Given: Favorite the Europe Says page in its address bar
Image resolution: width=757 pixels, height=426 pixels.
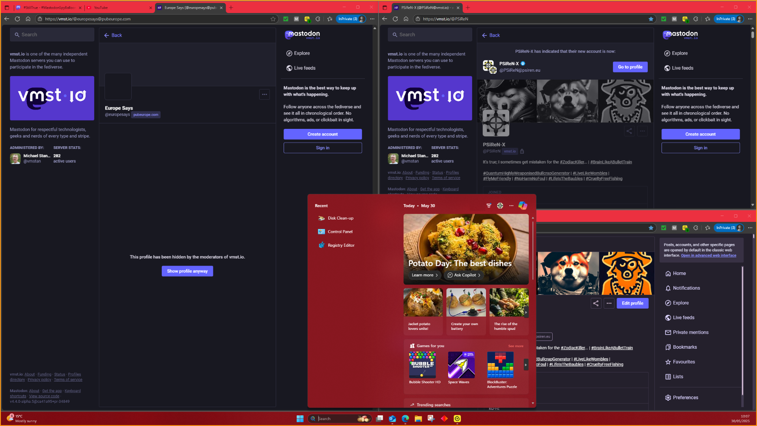Looking at the screenshot, I should (273, 19).
